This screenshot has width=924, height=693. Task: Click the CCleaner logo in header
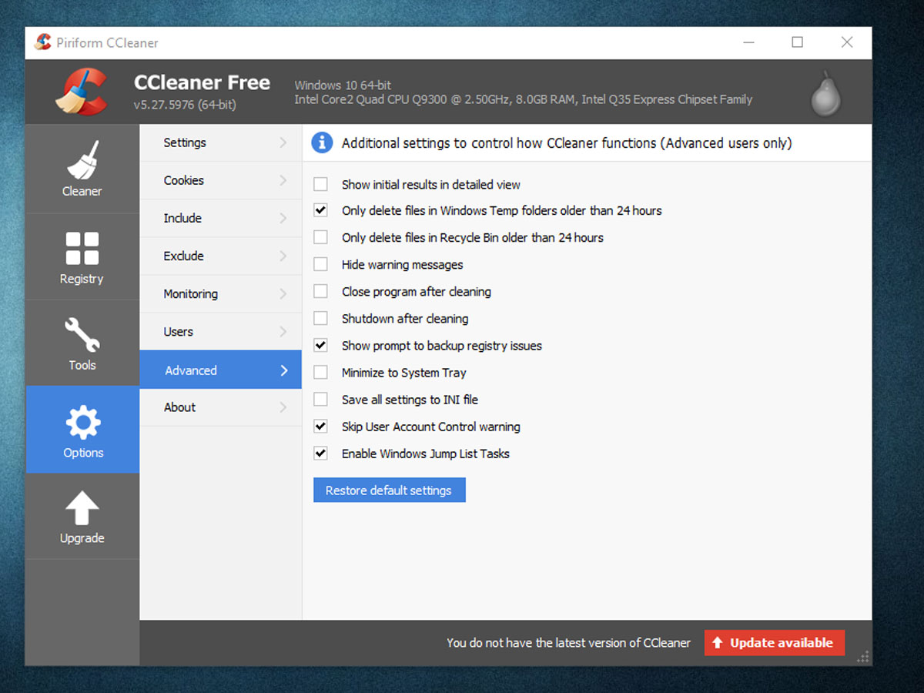click(82, 92)
